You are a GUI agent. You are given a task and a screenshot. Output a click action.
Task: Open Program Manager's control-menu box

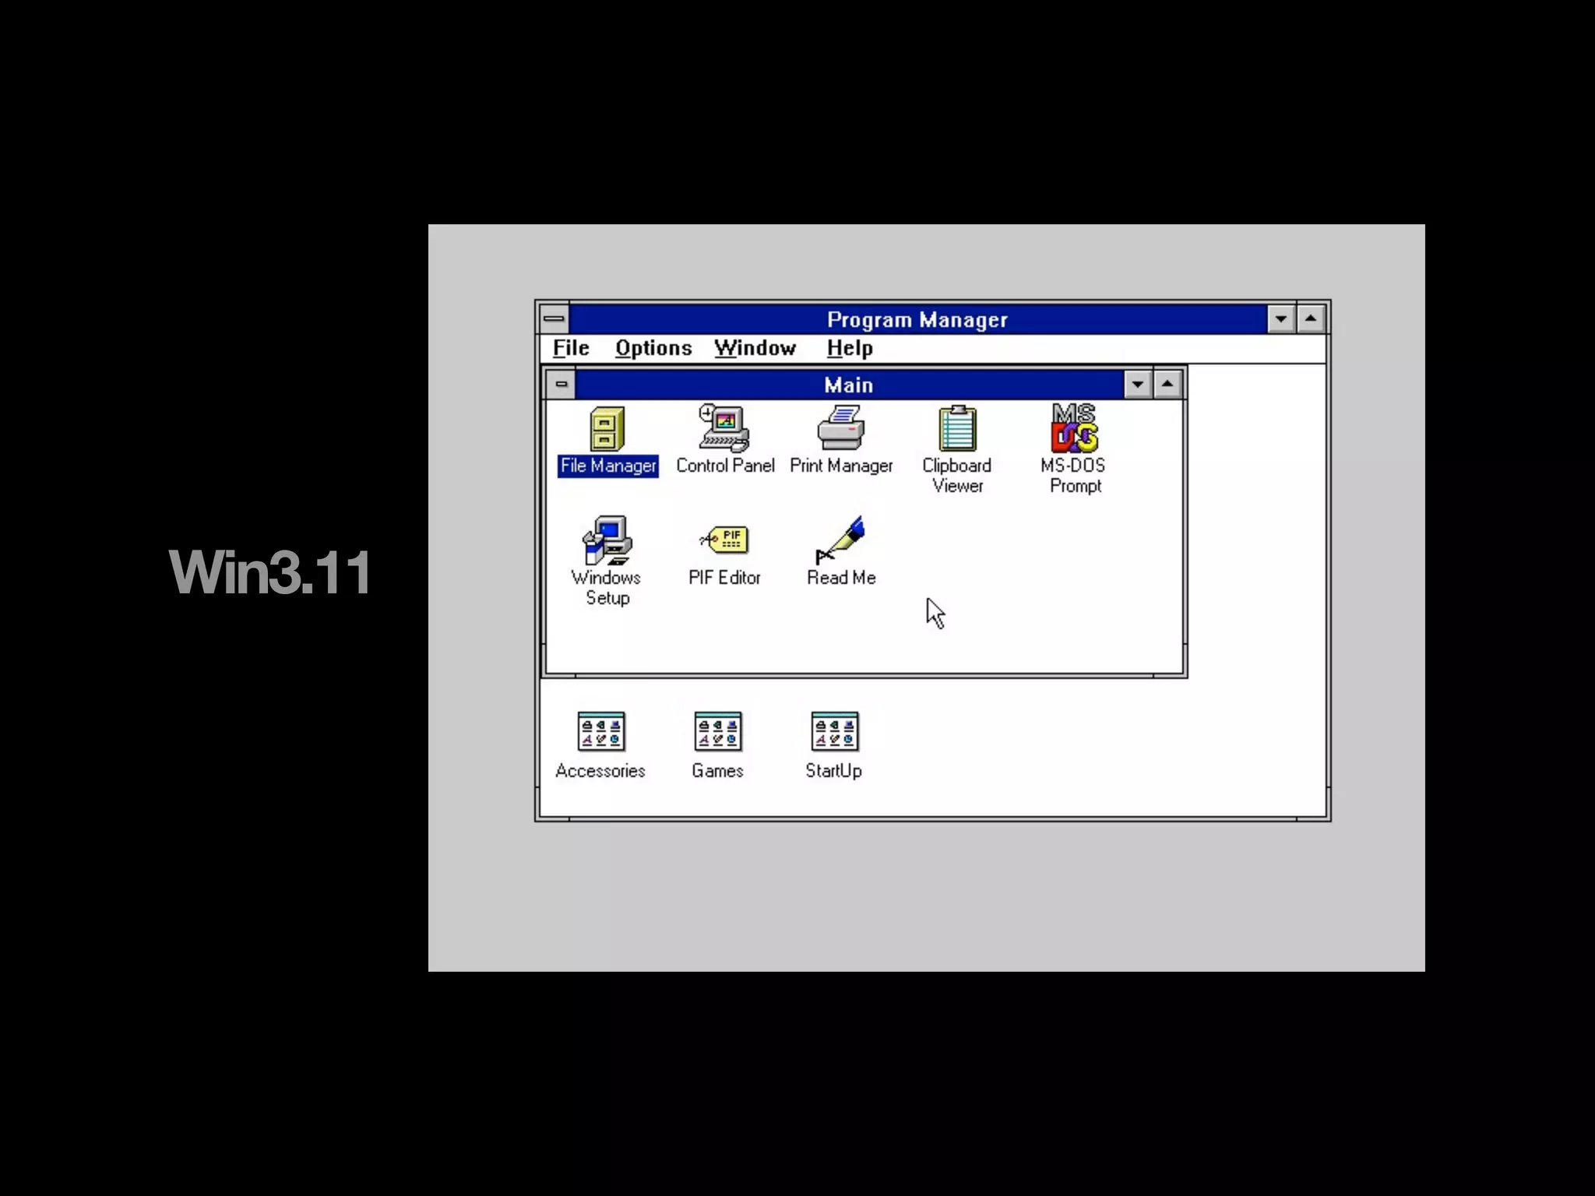[x=554, y=318]
